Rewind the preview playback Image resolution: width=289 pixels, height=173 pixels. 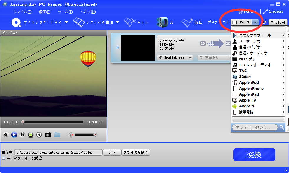coord(6,135)
